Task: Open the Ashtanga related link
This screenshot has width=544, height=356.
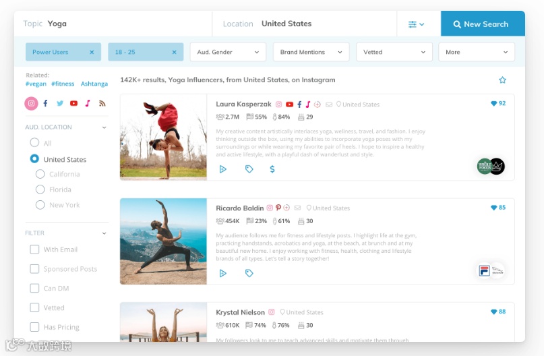Action: 94,84
